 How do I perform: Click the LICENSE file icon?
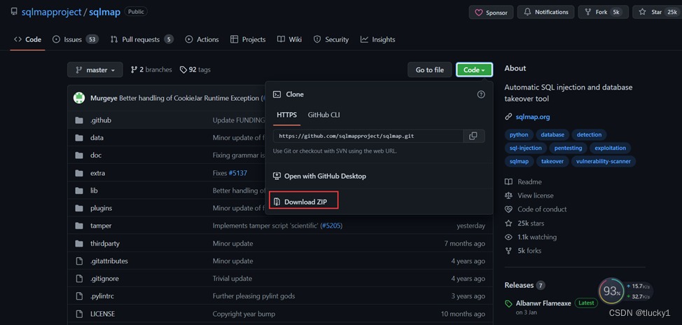coord(78,314)
